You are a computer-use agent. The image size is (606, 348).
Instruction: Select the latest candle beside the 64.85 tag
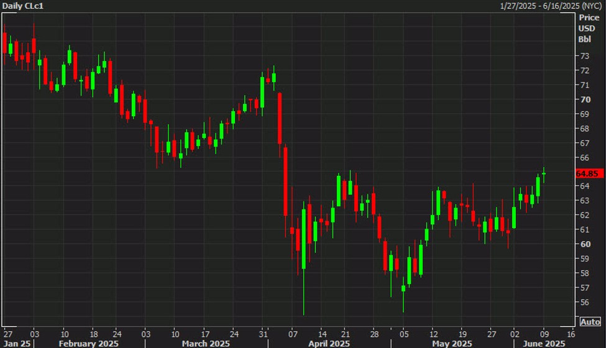(544, 173)
